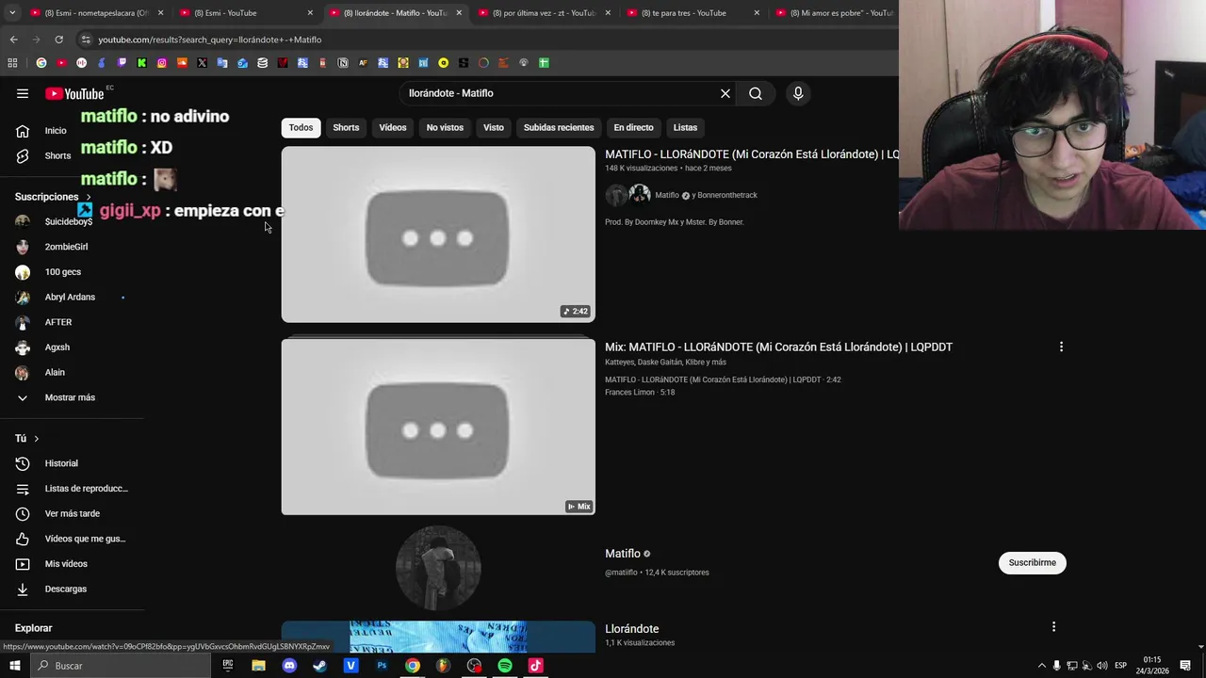1206x678 pixels.
Task: Switch to por última vez - zt tab
Action: (x=545, y=13)
